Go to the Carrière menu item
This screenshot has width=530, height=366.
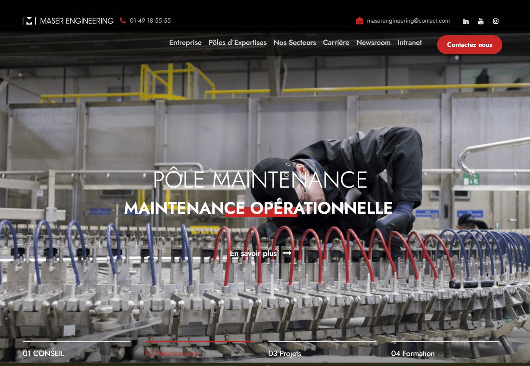(x=336, y=43)
